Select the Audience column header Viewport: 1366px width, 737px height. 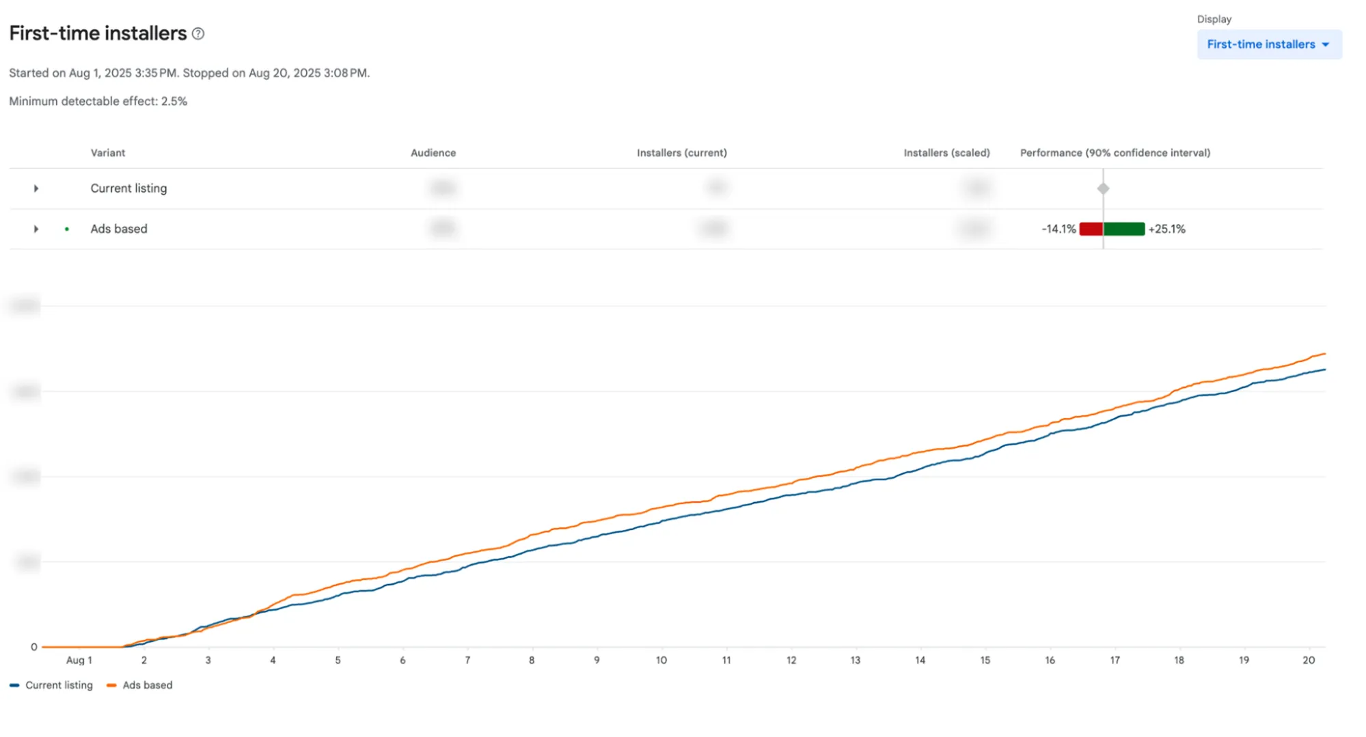(x=433, y=153)
